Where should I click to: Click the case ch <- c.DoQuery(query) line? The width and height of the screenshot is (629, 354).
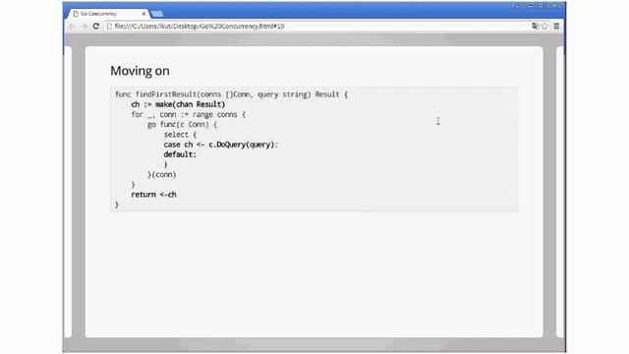pos(220,145)
